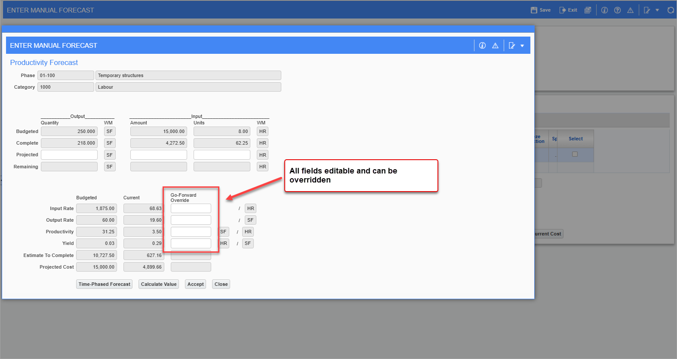This screenshot has height=359, width=677.
Task: Click Save in the top background toolbar
Action: coord(541,10)
